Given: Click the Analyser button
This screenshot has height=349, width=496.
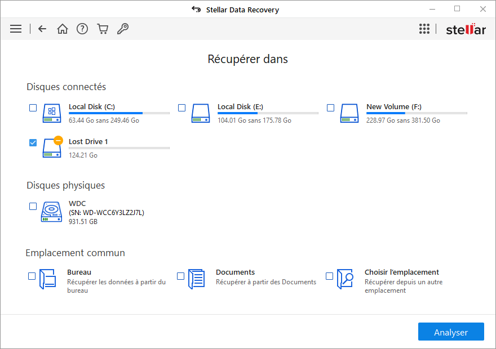Looking at the screenshot, I should click(451, 332).
